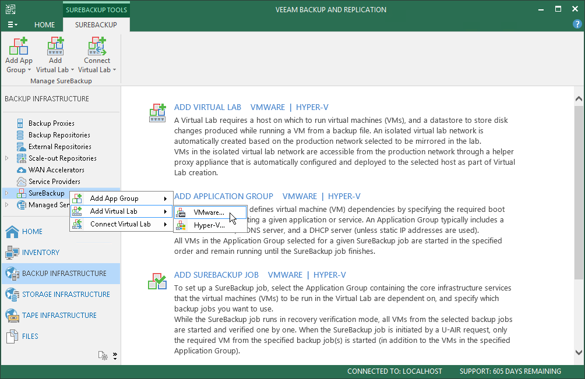Click the Add Virtual Lab ribbon icon
Screen dimensions: 585x379
click(55, 46)
